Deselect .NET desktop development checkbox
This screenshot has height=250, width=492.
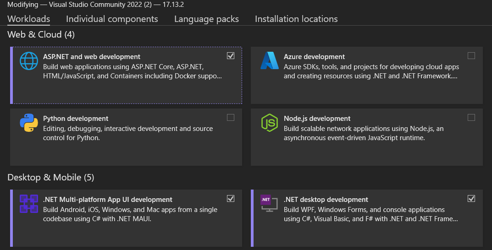471,199
